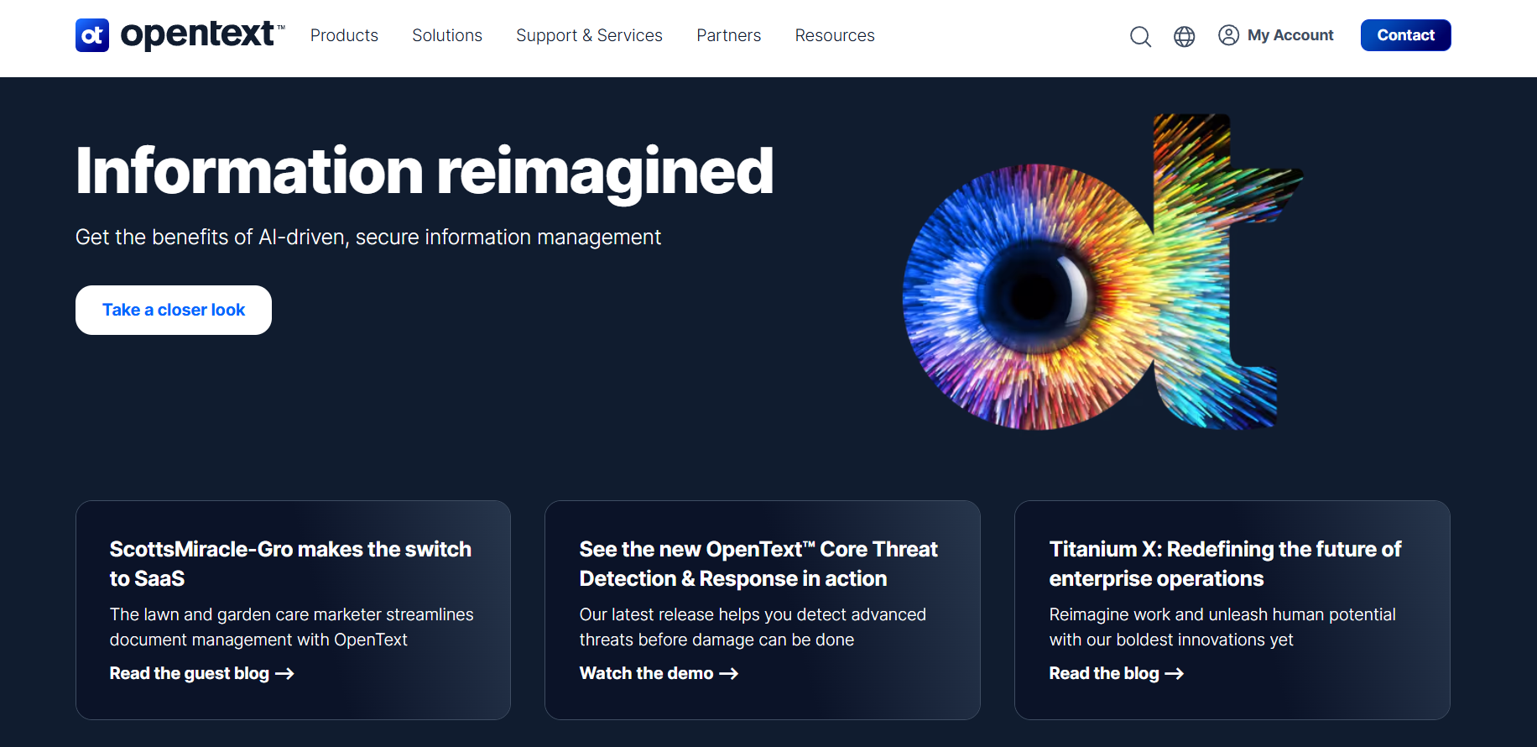Open the Solutions menu
This screenshot has height=747, width=1537.
coord(447,35)
